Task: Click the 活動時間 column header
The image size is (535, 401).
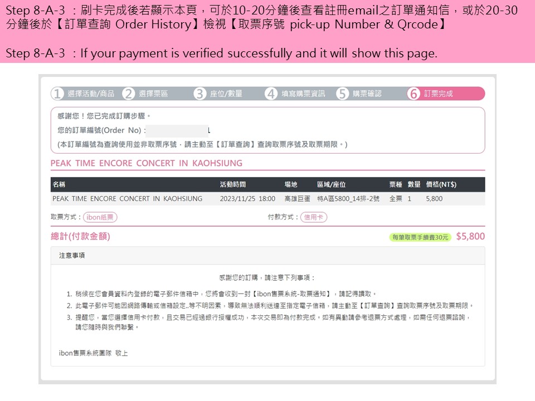Action: click(233, 184)
